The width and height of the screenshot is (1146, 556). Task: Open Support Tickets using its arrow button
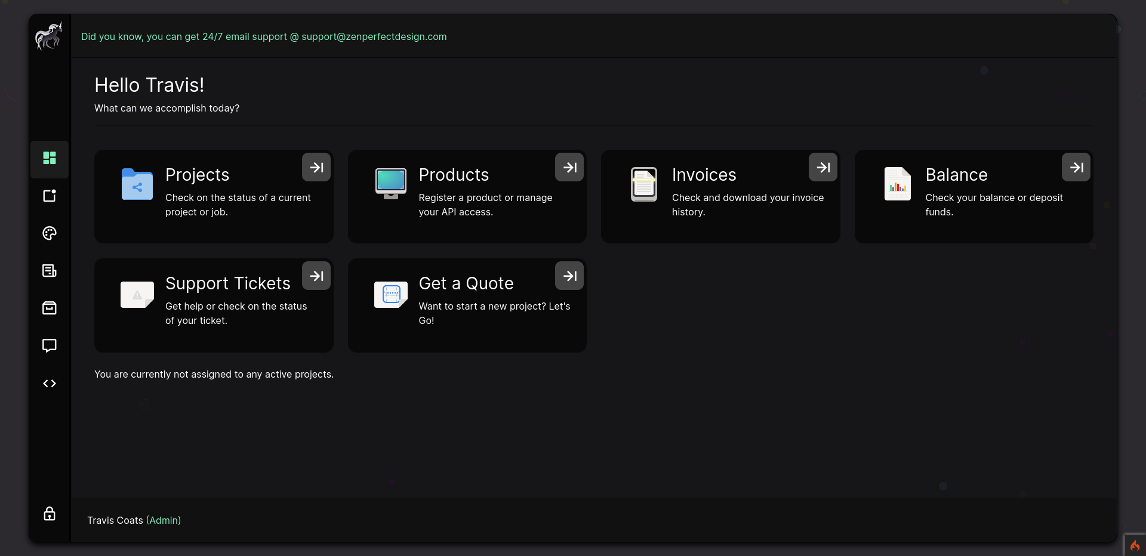pyautogui.click(x=316, y=276)
